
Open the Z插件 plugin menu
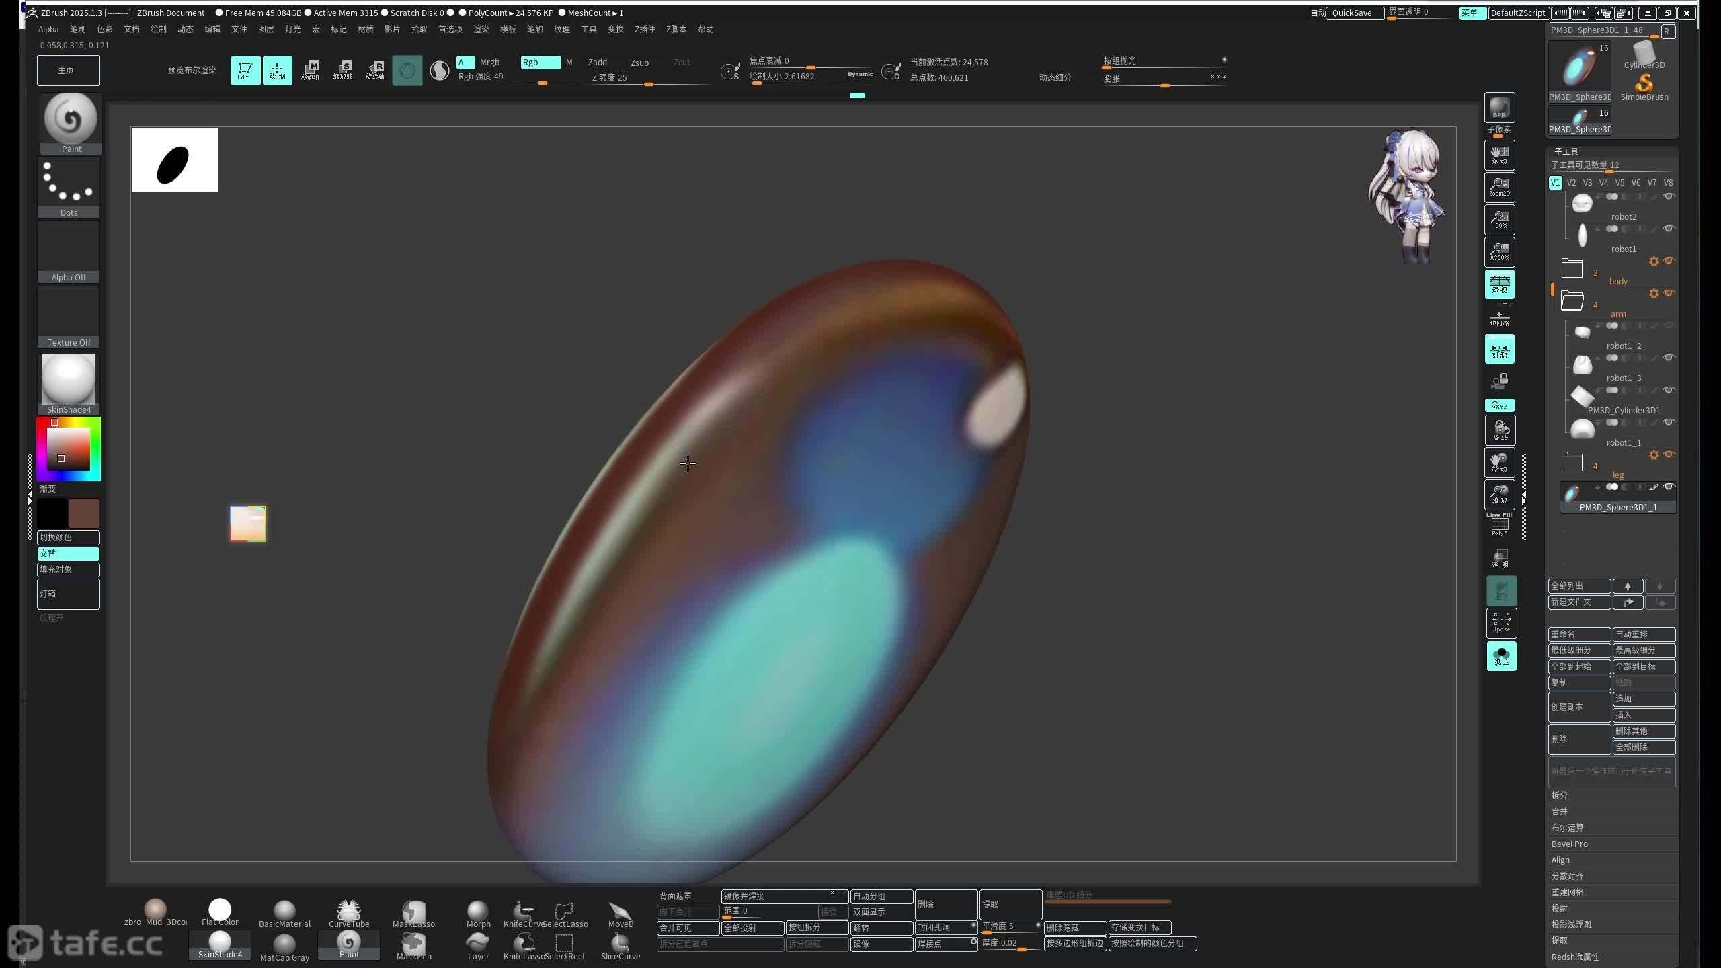645,29
